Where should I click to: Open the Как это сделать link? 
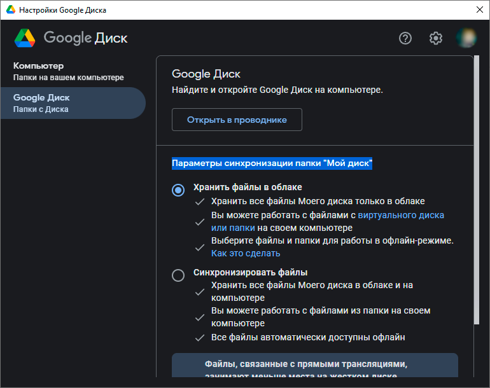click(246, 253)
